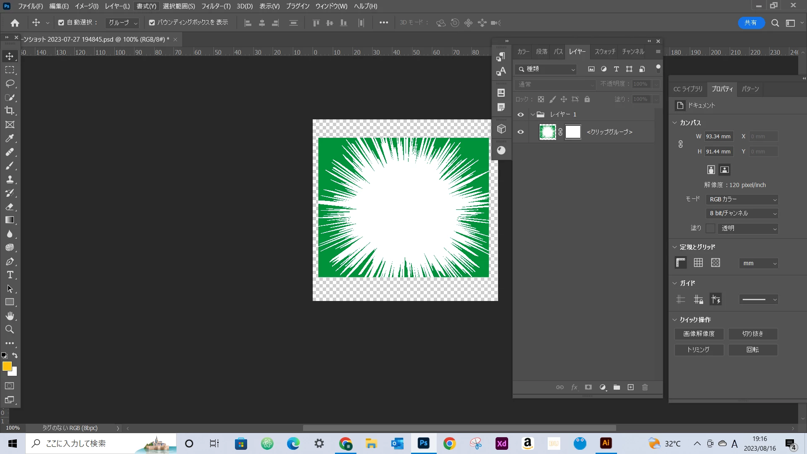This screenshot has height=454, width=807.
Task: Click the add layer mask icon
Action: pos(588,387)
